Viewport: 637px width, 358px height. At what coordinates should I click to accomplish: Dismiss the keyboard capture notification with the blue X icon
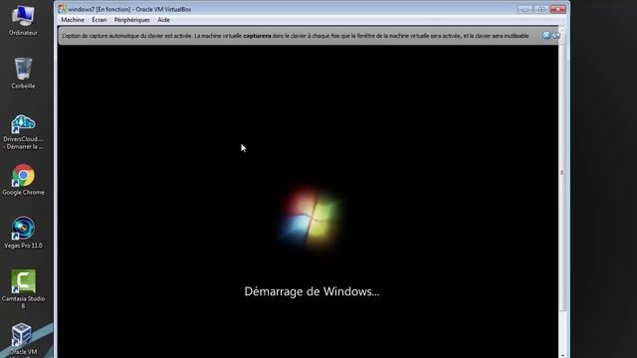coord(546,36)
